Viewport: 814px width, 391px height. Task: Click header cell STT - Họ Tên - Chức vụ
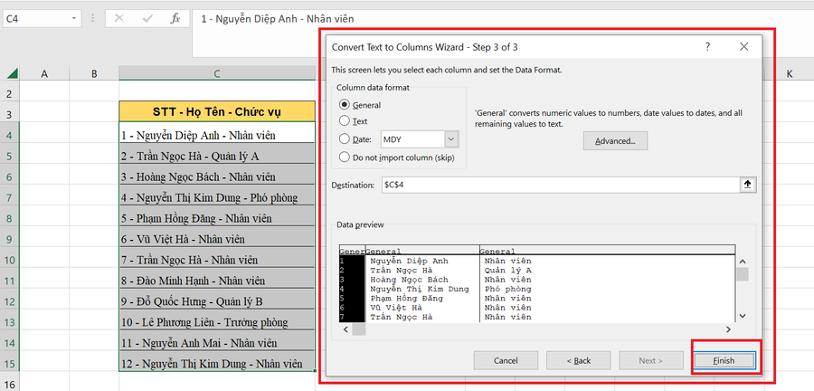click(217, 111)
